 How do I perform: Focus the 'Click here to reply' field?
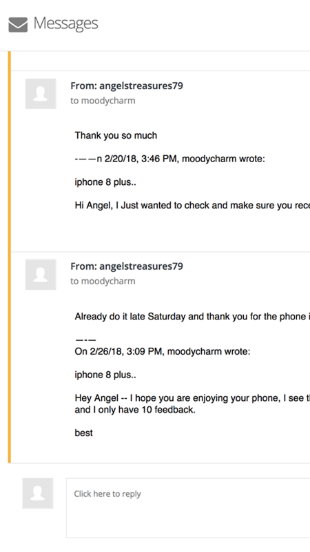188,508
